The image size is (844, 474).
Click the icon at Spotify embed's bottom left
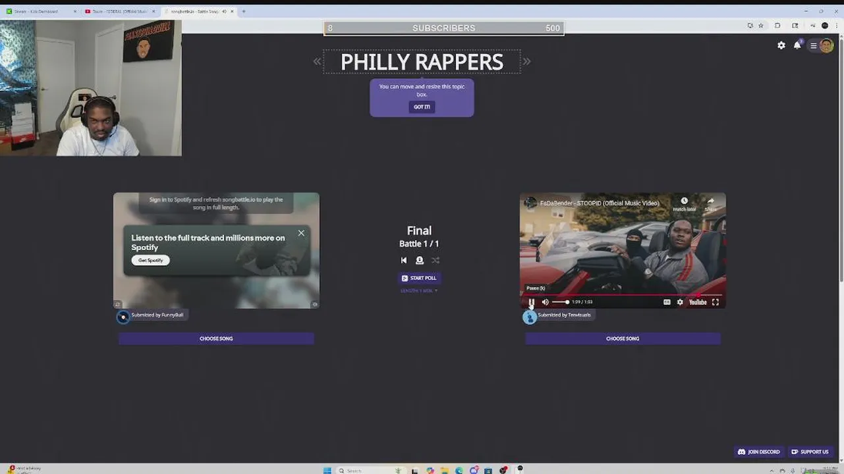[x=117, y=304]
